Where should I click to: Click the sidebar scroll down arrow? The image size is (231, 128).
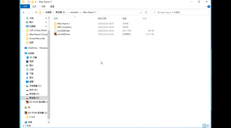point(49,122)
